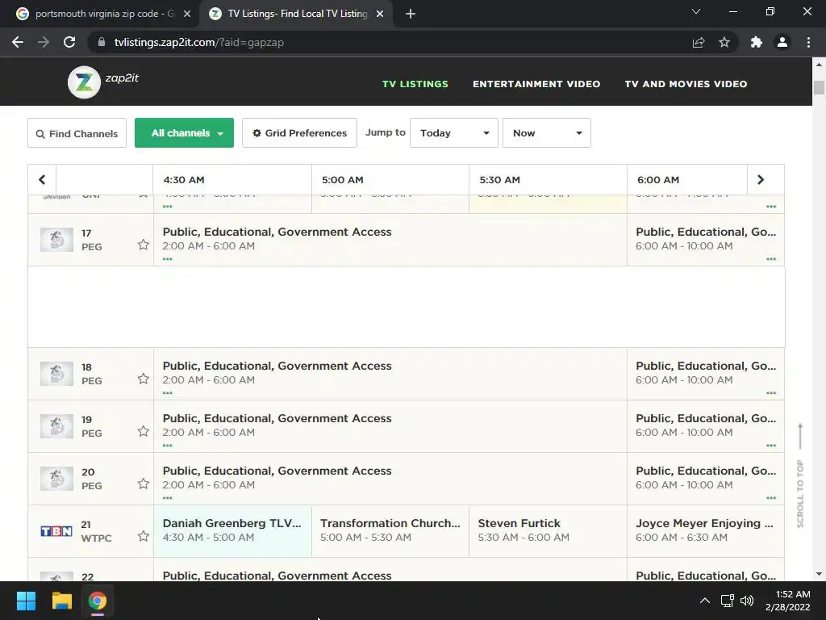Open Chrome profile icon
Image resolution: width=826 pixels, height=620 pixels.
point(782,42)
